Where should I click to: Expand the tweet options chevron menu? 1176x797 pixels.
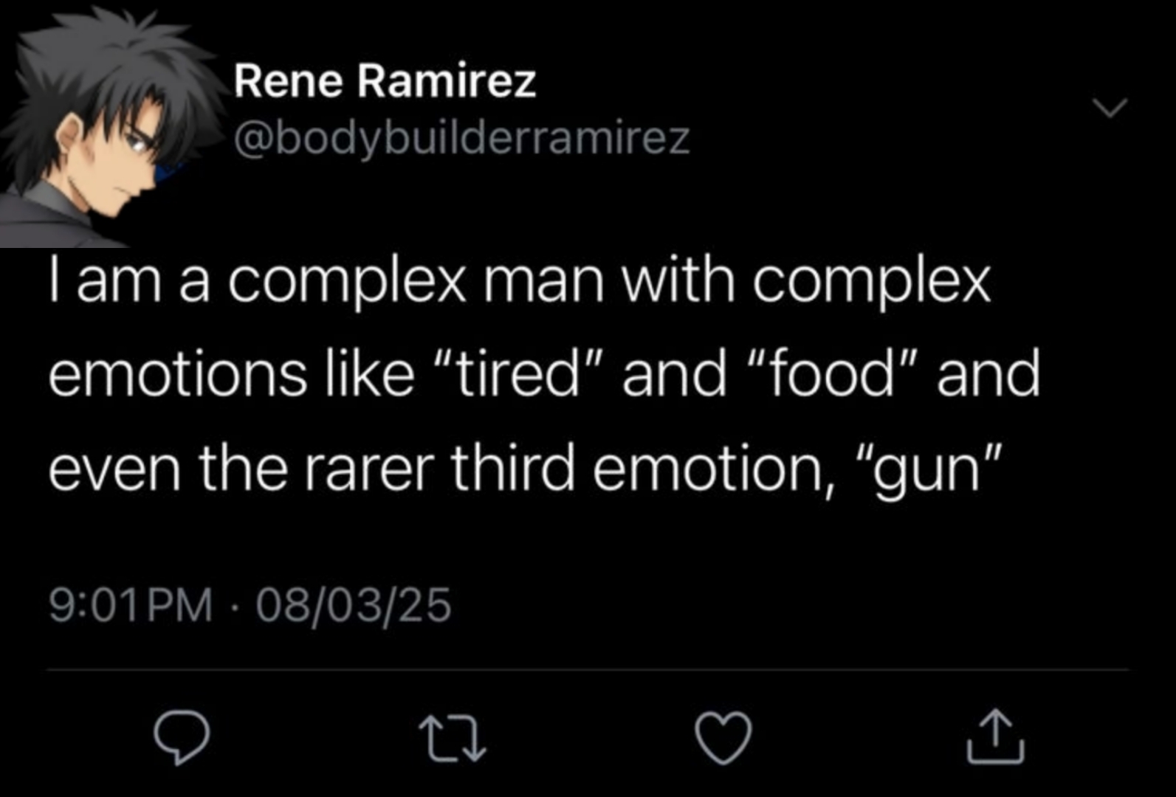point(1110,108)
